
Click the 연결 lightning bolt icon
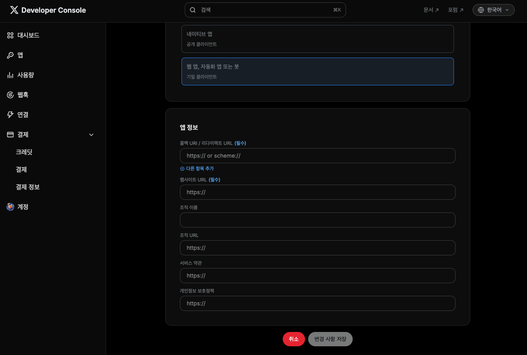point(10,115)
